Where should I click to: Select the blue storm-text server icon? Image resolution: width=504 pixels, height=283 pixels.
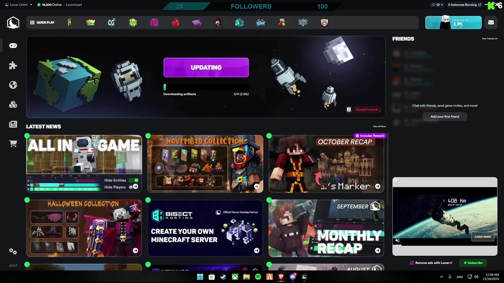point(261,22)
